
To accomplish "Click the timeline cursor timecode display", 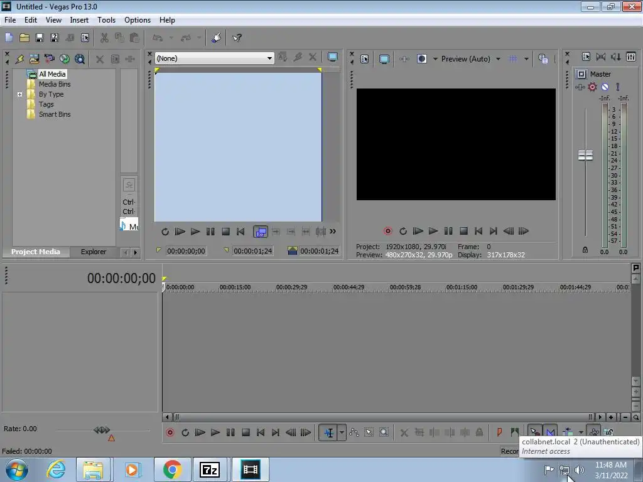I will (121, 278).
